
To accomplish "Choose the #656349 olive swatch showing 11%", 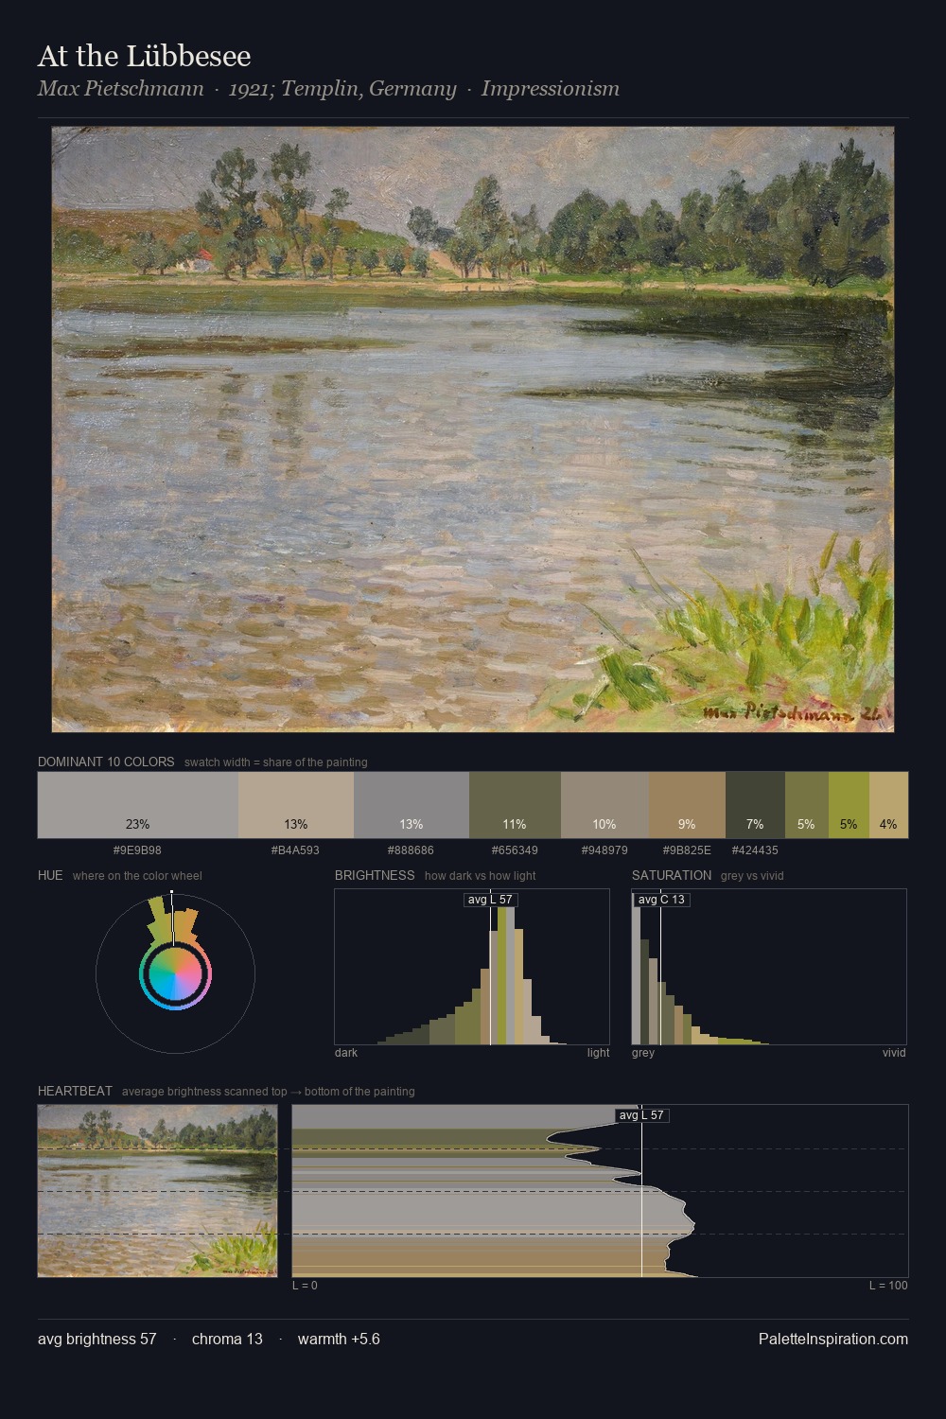I will coord(515,805).
